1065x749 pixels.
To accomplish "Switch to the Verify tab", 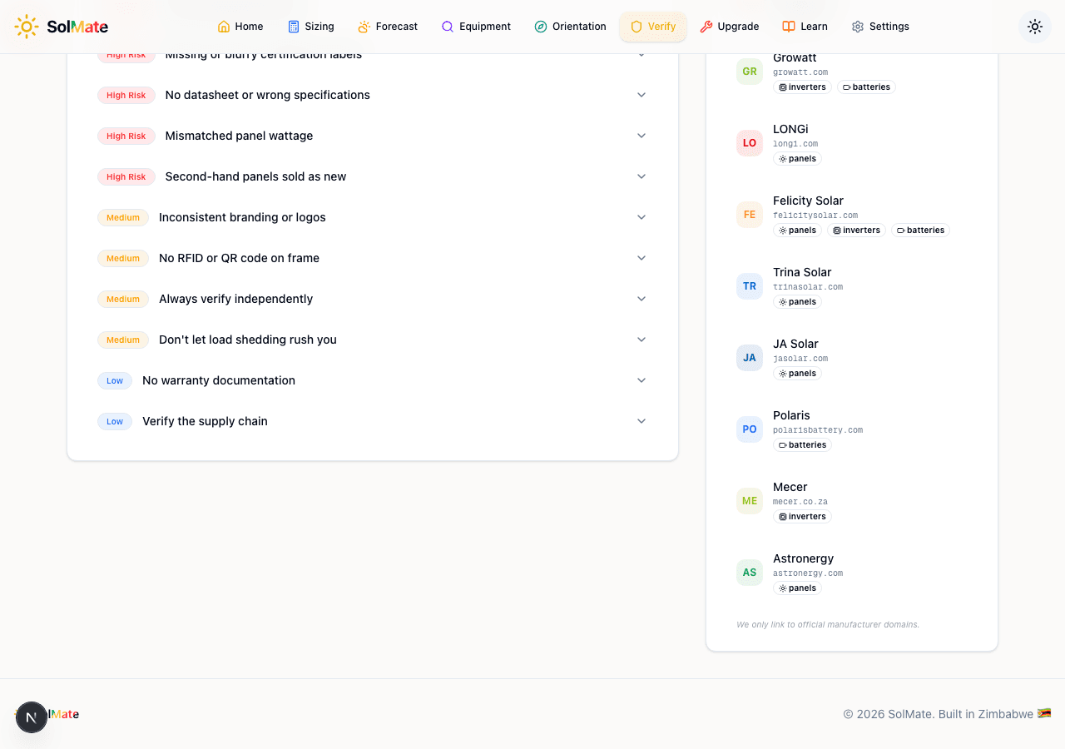I will pyautogui.click(x=653, y=27).
